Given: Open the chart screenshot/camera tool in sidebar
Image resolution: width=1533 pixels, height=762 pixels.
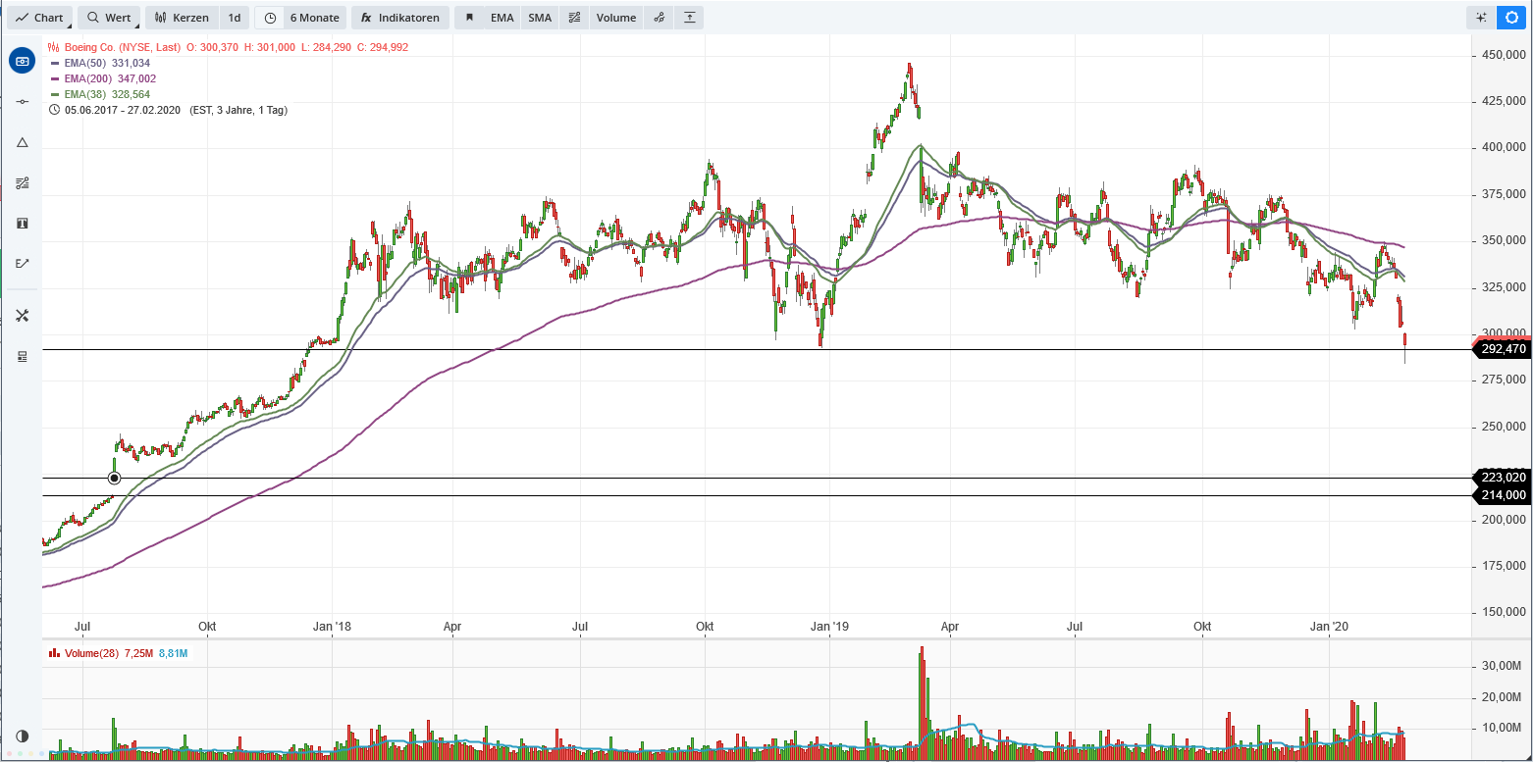Looking at the screenshot, I should click(22, 60).
